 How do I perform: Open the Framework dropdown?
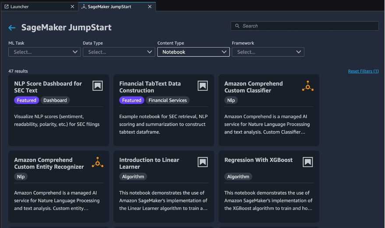(268, 52)
